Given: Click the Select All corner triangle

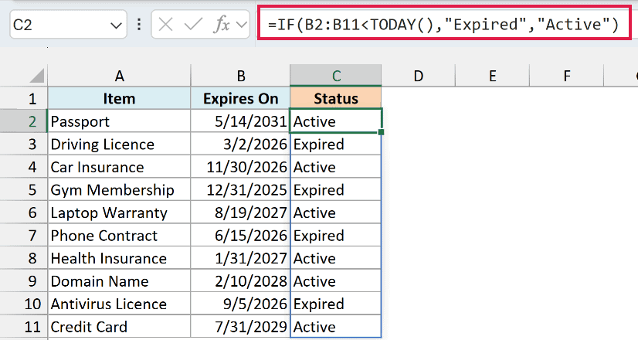Looking at the screenshot, I should click(37, 76).
